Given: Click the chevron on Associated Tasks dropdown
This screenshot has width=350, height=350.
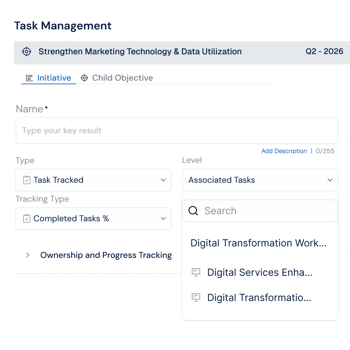Looking at the screenshot, I should tap(330, 180).
